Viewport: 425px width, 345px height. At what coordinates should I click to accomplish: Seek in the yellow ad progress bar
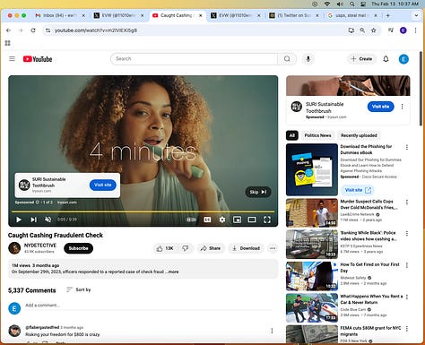[143, 211]
